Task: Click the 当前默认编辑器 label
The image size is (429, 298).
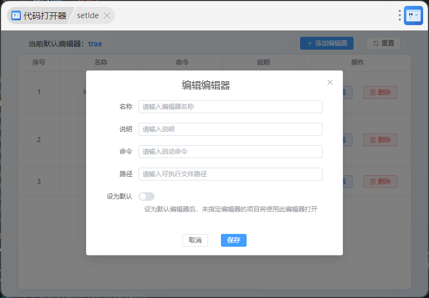Action: pos(56,44)
